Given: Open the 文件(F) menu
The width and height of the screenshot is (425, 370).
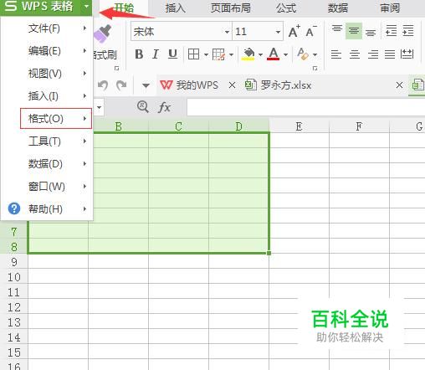Looking at the screenshot, I should coord(47,28).
